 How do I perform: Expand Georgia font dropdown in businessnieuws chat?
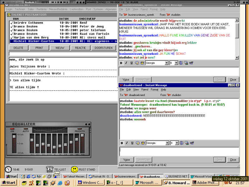167,63
